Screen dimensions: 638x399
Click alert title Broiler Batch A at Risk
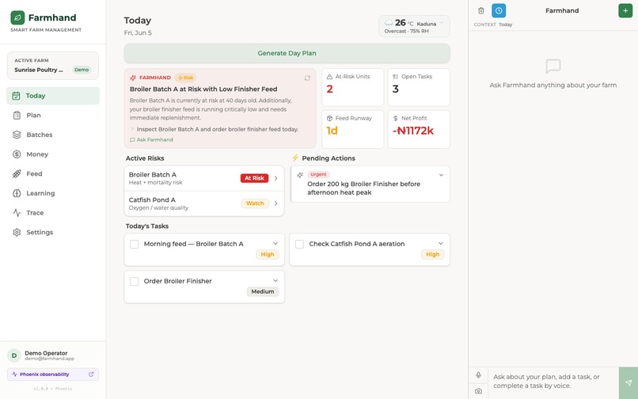click(203, 89)
